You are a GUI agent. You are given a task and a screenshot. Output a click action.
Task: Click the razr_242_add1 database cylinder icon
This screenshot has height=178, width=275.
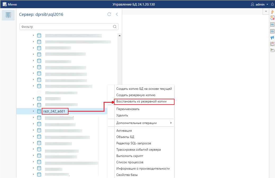[39, 111]
